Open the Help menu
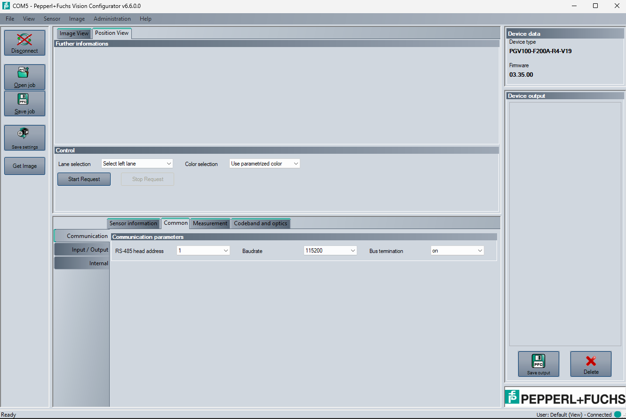Viewport: 626px width, 419px height. [x=146, y=19]
